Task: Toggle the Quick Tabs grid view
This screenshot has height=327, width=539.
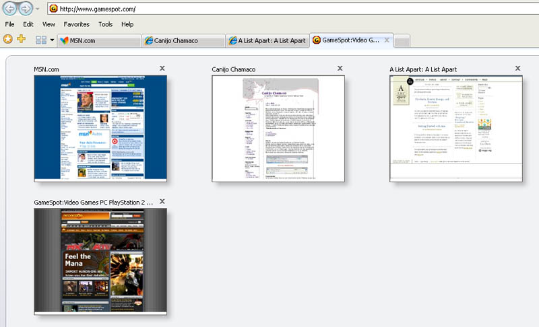Action: tap(41, 40)
